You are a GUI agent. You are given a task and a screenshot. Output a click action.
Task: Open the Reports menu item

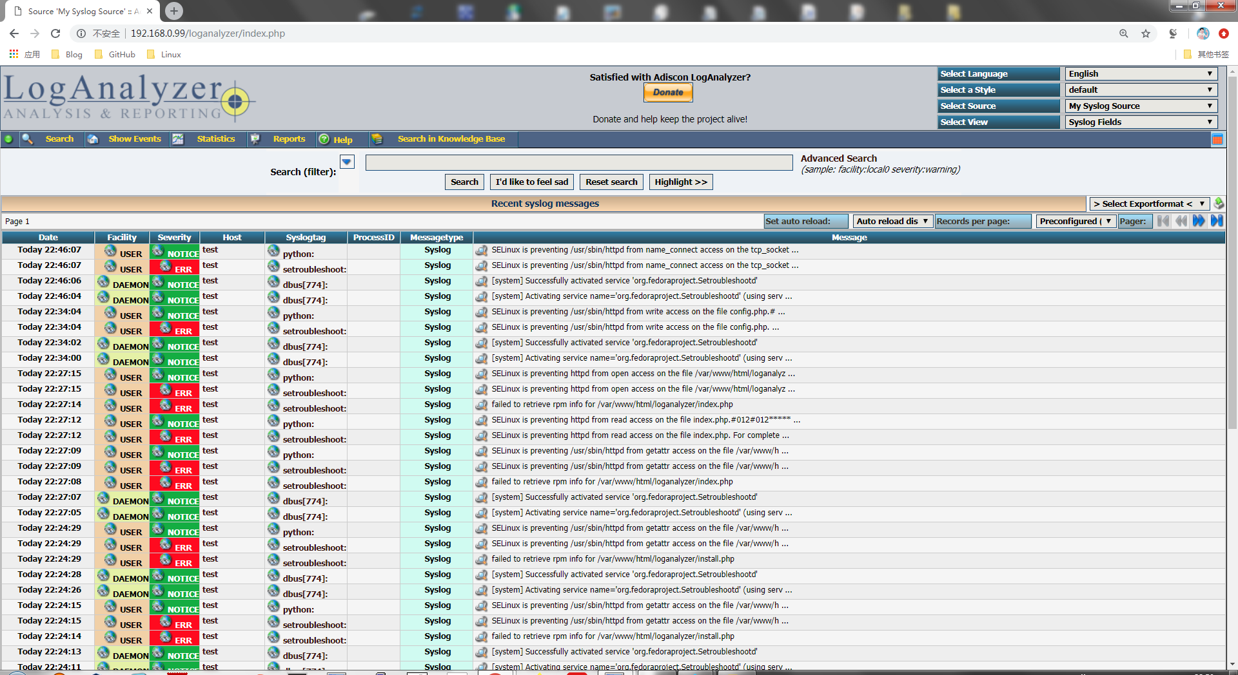(289, 139)
